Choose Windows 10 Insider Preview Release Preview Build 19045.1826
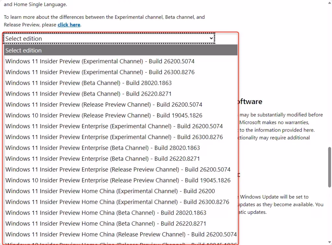 (x=104, y=115)
